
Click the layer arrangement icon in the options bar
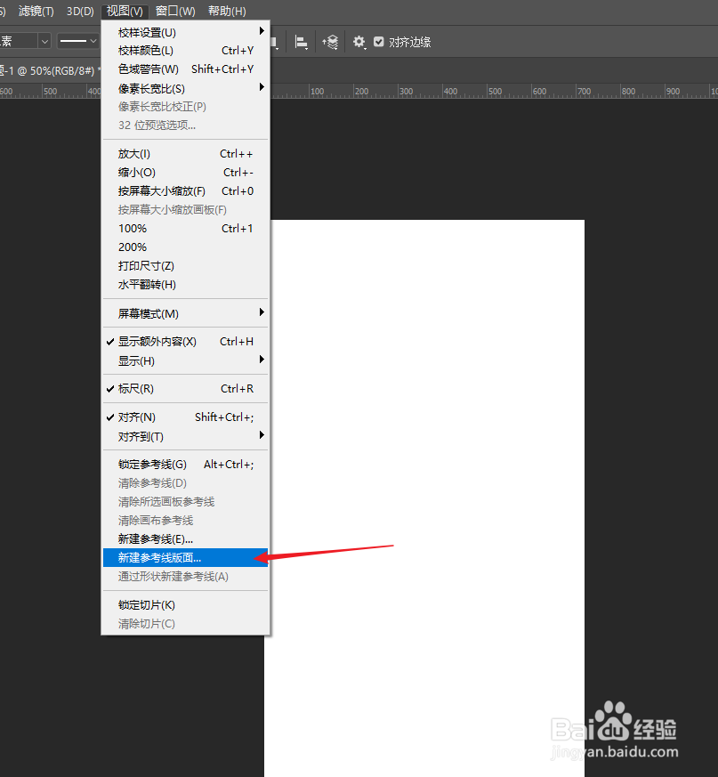pyautogui.click(x=331, y=41)
